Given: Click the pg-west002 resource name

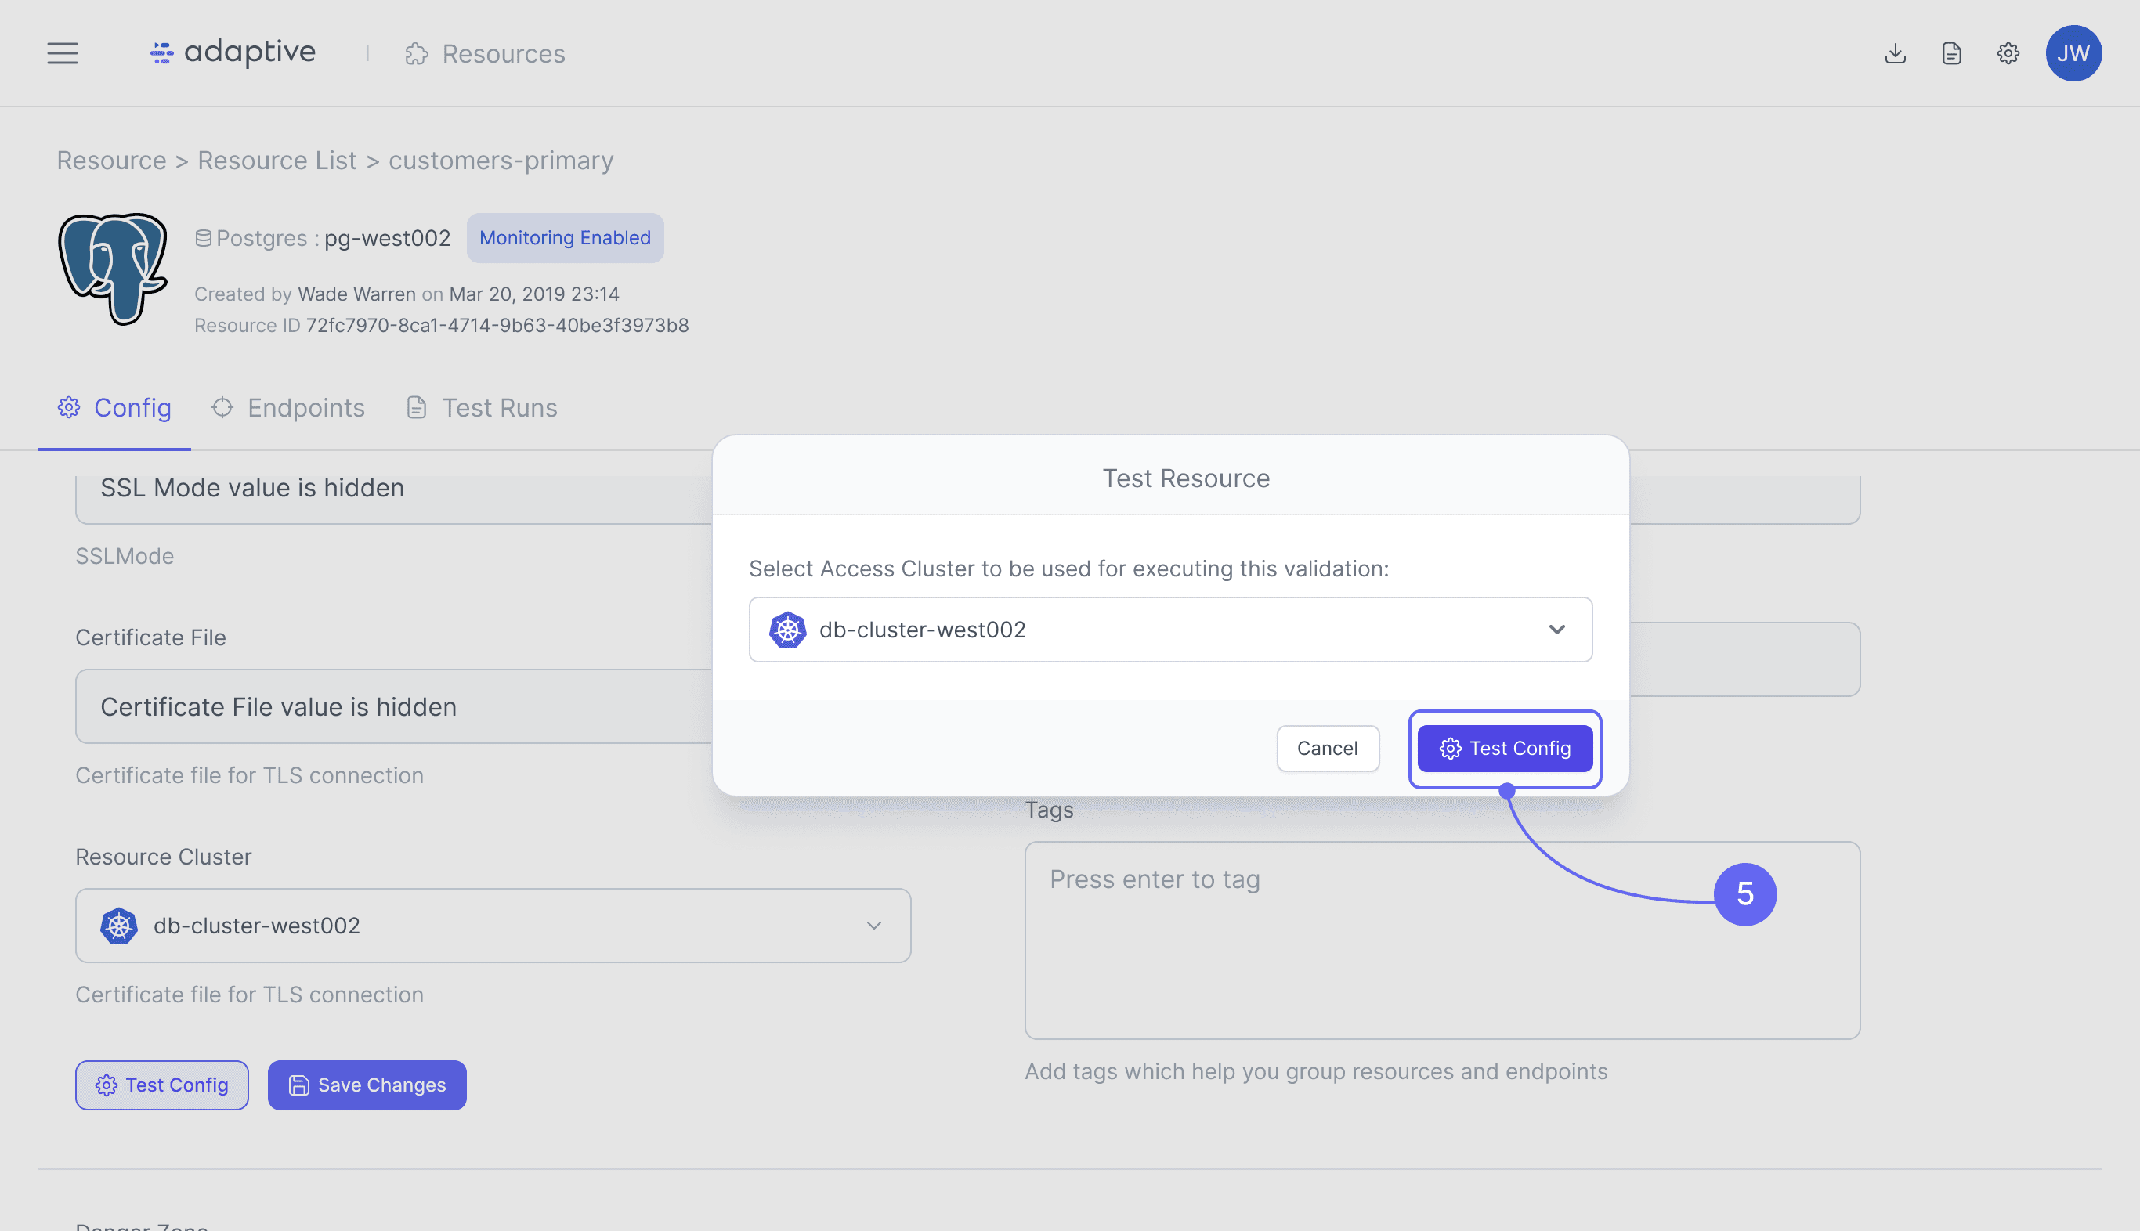Looking at the screenshot, I should click(387, 237).
